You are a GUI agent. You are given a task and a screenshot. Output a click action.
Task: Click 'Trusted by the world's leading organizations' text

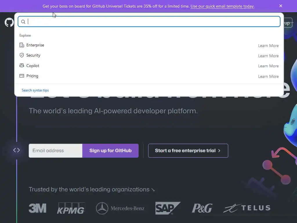tap(89, 189)
